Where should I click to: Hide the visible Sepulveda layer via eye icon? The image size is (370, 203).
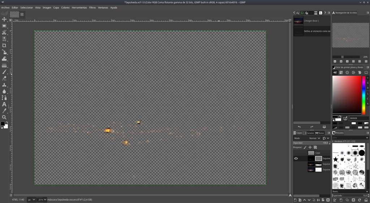coord(296,158)
